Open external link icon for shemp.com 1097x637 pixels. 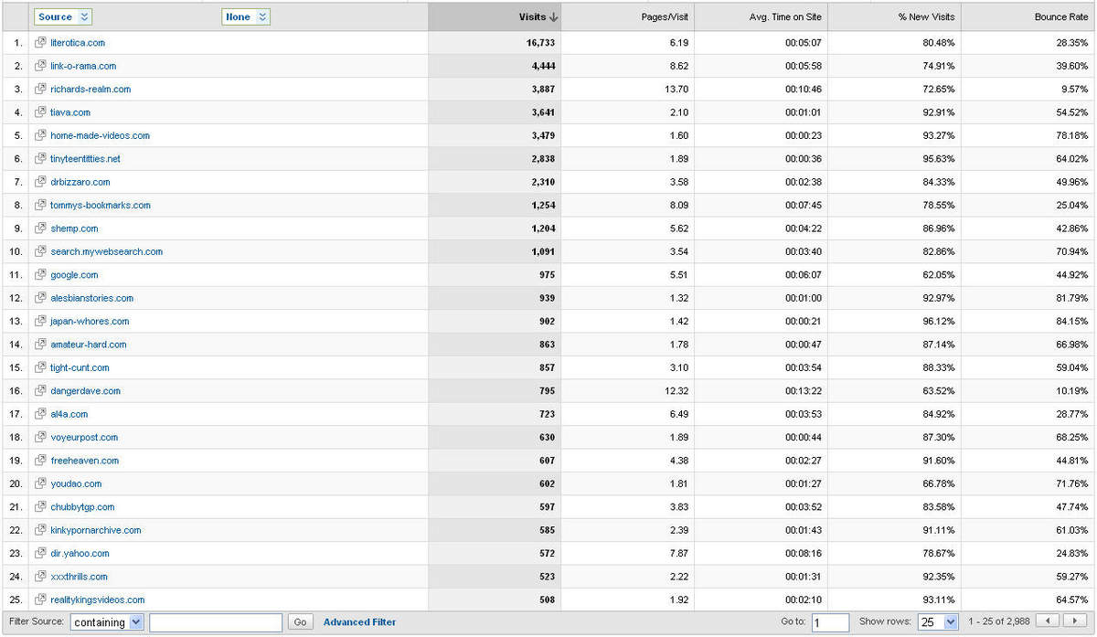point(40,228)
